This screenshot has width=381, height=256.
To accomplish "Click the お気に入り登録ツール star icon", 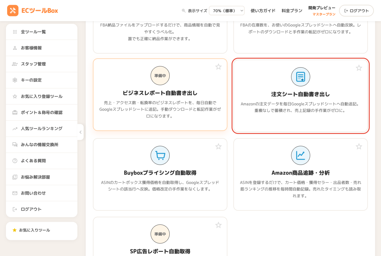I will (15, 96).
